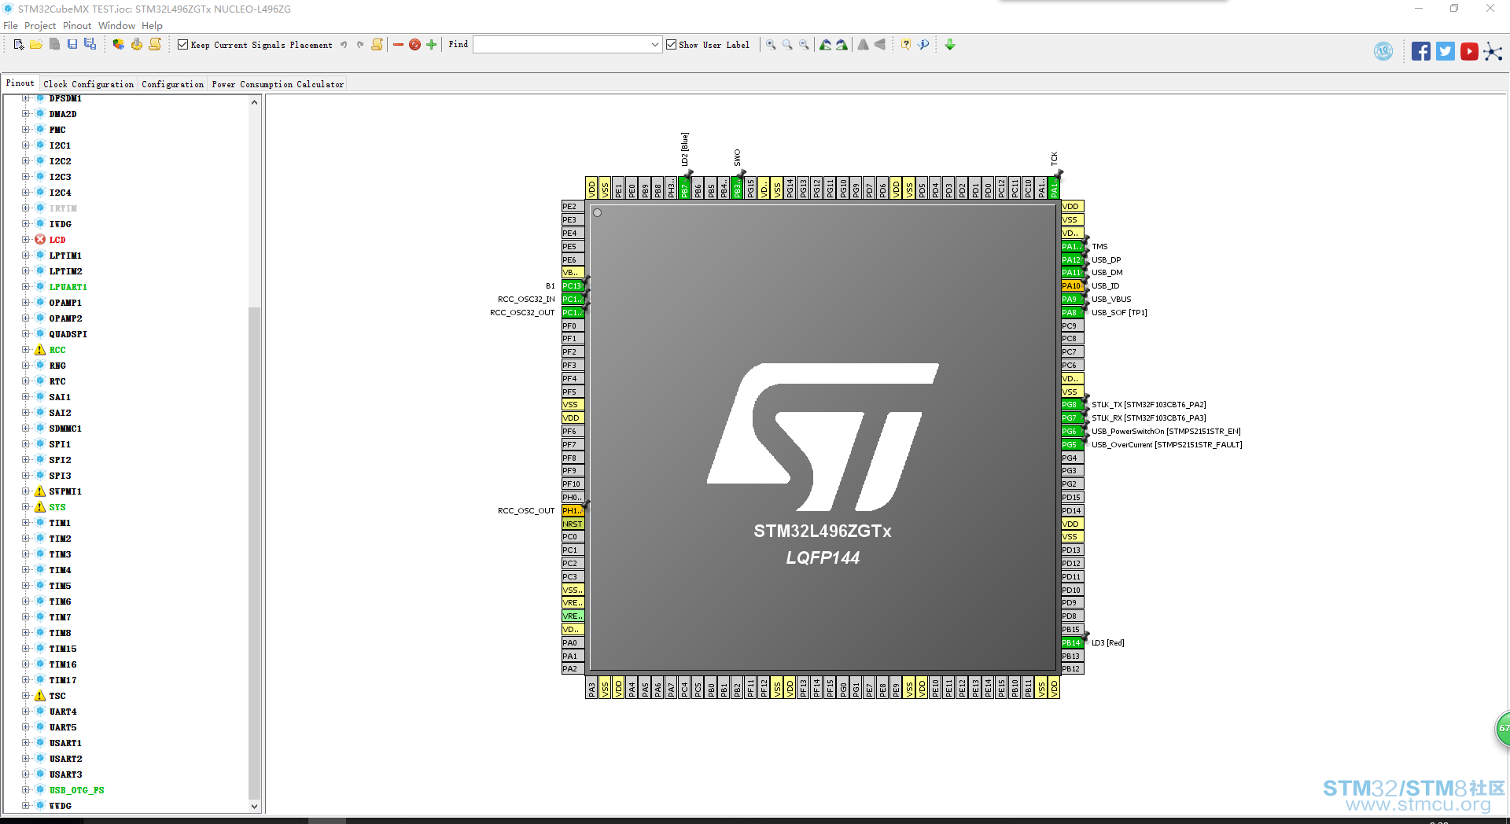Click the undo arrow in the toolbar

tap(344, 45)
